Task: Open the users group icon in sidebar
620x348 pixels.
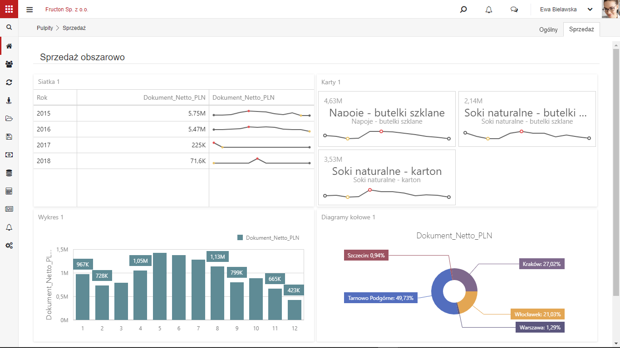Action: tap(9, 64)
